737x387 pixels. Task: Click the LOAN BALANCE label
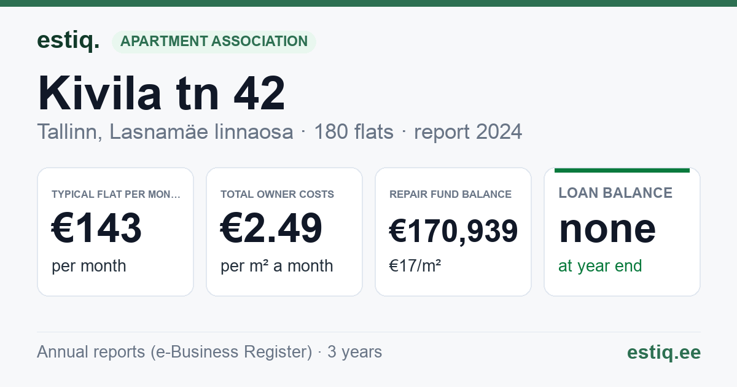point(615,193)
